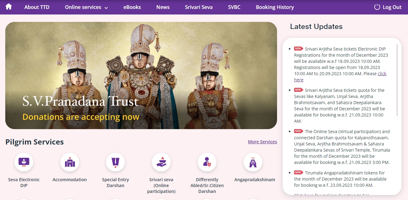Click the Latest Updates panel scrollbar
The image size is (408, 200).
pyautogui.click(x=397, y=80)
